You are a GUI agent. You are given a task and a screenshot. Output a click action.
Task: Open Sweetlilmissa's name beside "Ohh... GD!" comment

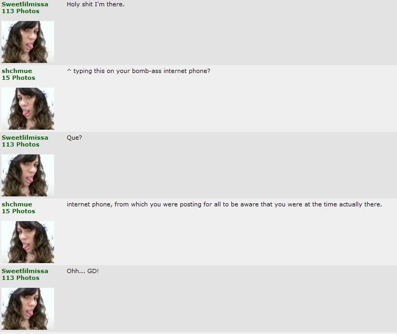click(x=25, y=271)
